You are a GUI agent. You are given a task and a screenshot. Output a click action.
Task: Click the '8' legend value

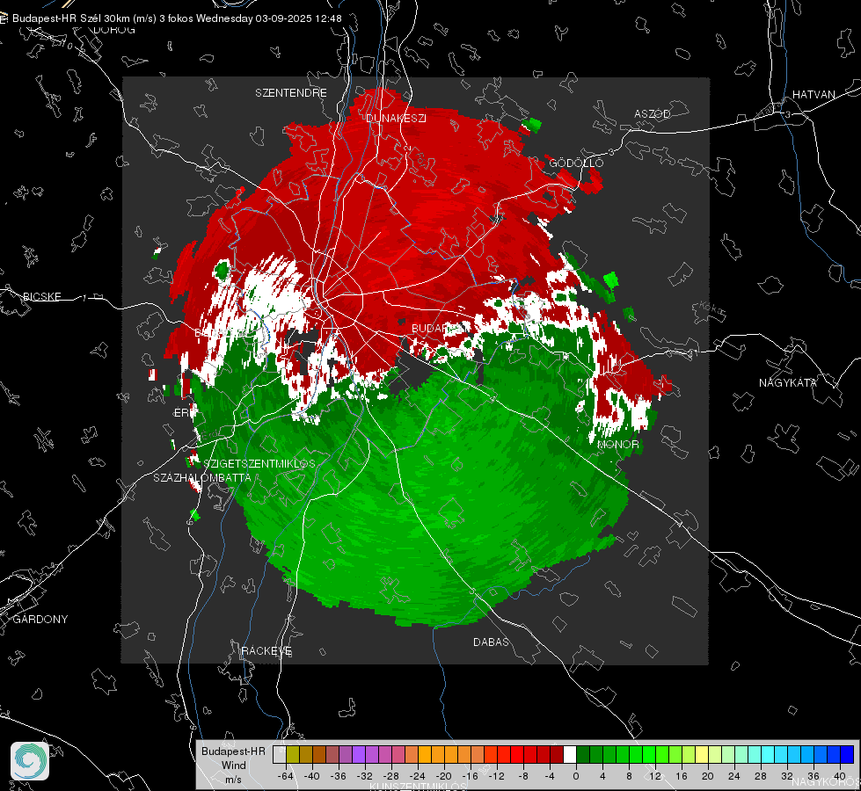(x=629, y=776)
